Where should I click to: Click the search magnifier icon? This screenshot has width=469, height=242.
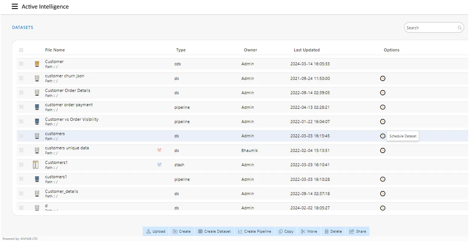pyautogui.click(x=459, y=28)
